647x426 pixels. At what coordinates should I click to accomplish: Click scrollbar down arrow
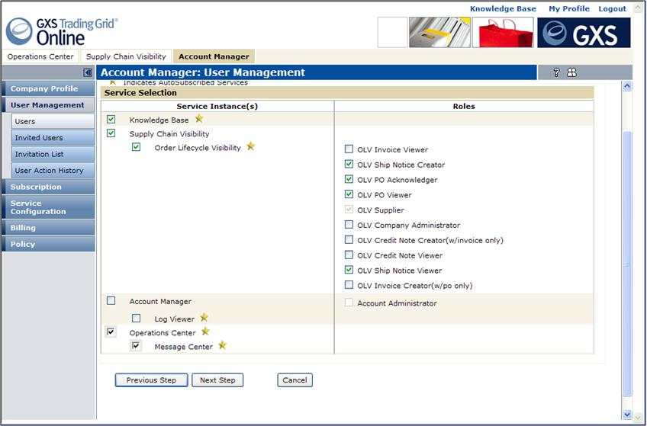pos(627,415)
